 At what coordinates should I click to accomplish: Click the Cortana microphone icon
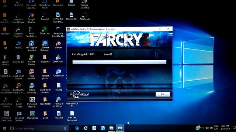pos(65,128)
